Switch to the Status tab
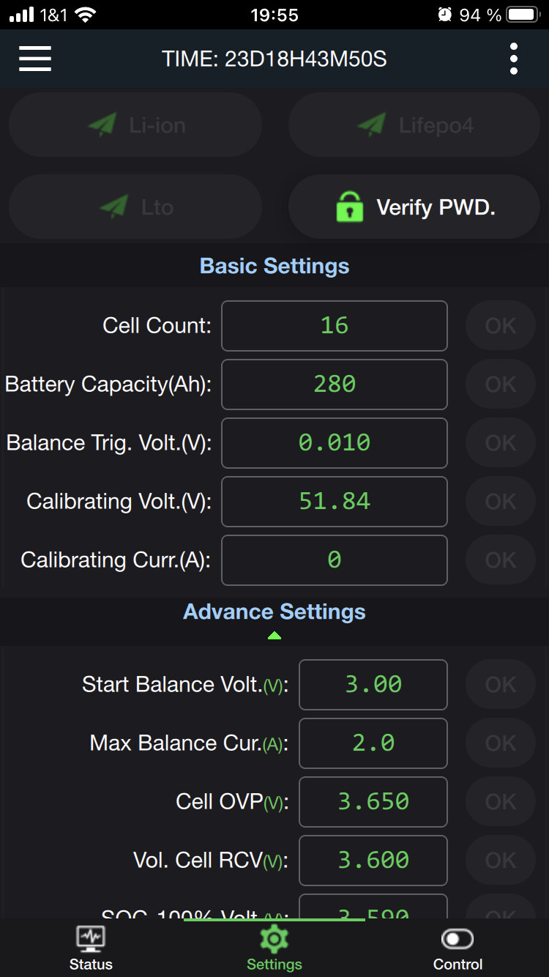 coord(91,963)
